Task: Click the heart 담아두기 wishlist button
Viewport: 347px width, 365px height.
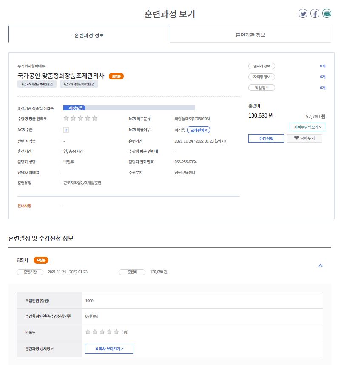Action: tap(304, 138)
